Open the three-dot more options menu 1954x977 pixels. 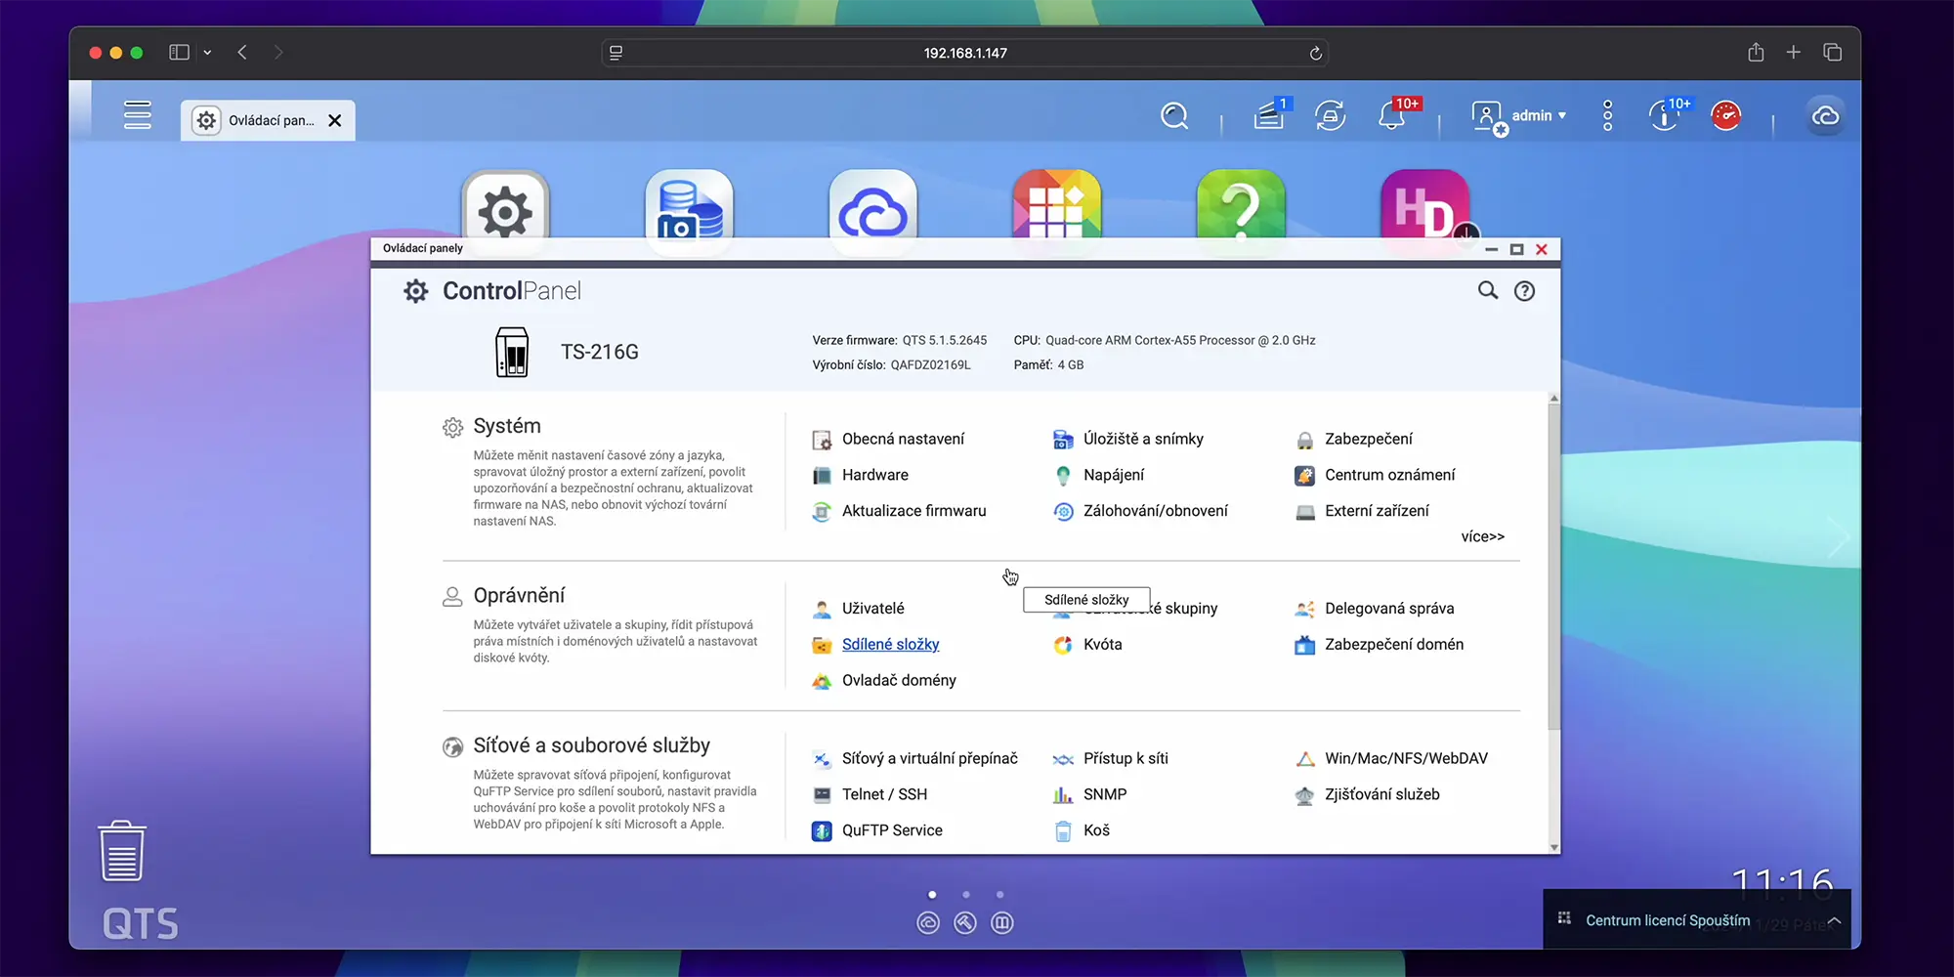[x=1607, y=116]
